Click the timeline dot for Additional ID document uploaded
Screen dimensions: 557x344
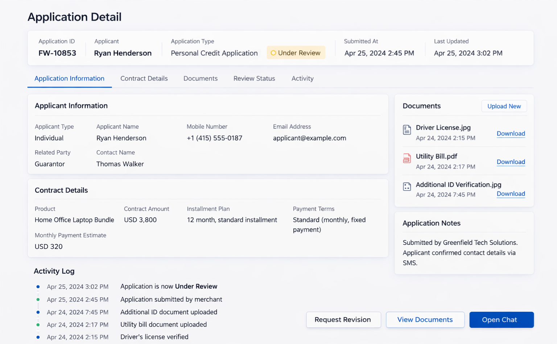click(x=38, y=312)
